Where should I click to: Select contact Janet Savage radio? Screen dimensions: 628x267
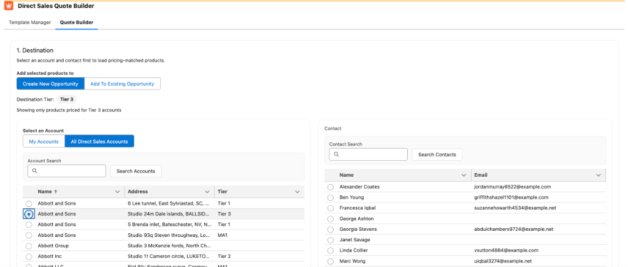pyautogui.click(x=331, y=240)
